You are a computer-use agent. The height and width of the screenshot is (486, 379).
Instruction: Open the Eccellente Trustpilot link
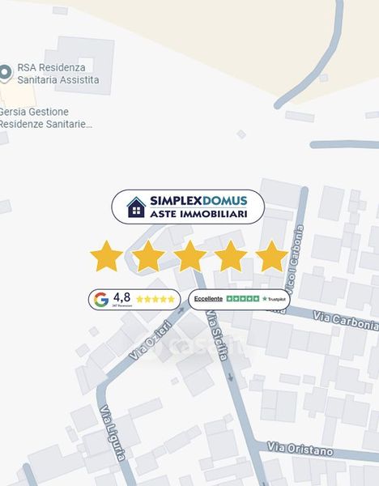click(x=208, y=298)
